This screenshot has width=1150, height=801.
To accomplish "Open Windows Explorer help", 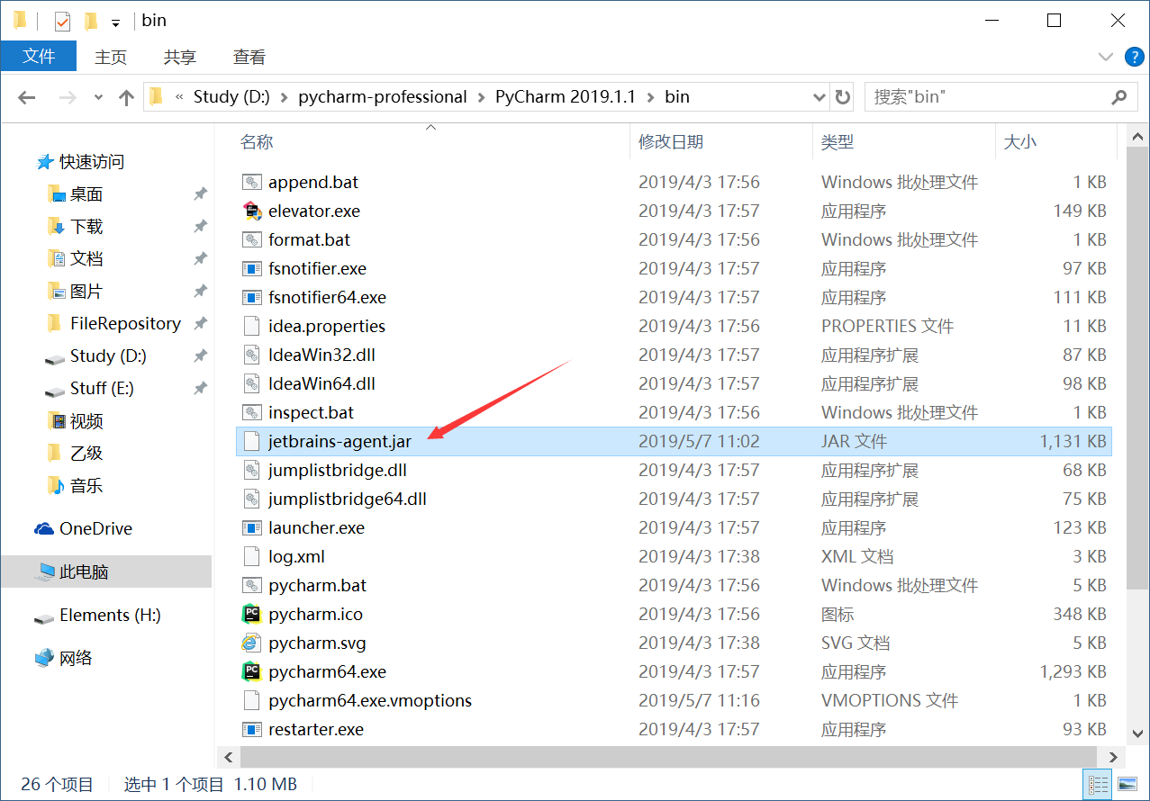I will pos(1134,57).
